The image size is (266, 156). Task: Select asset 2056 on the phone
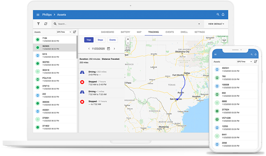(x=235, y=144)
